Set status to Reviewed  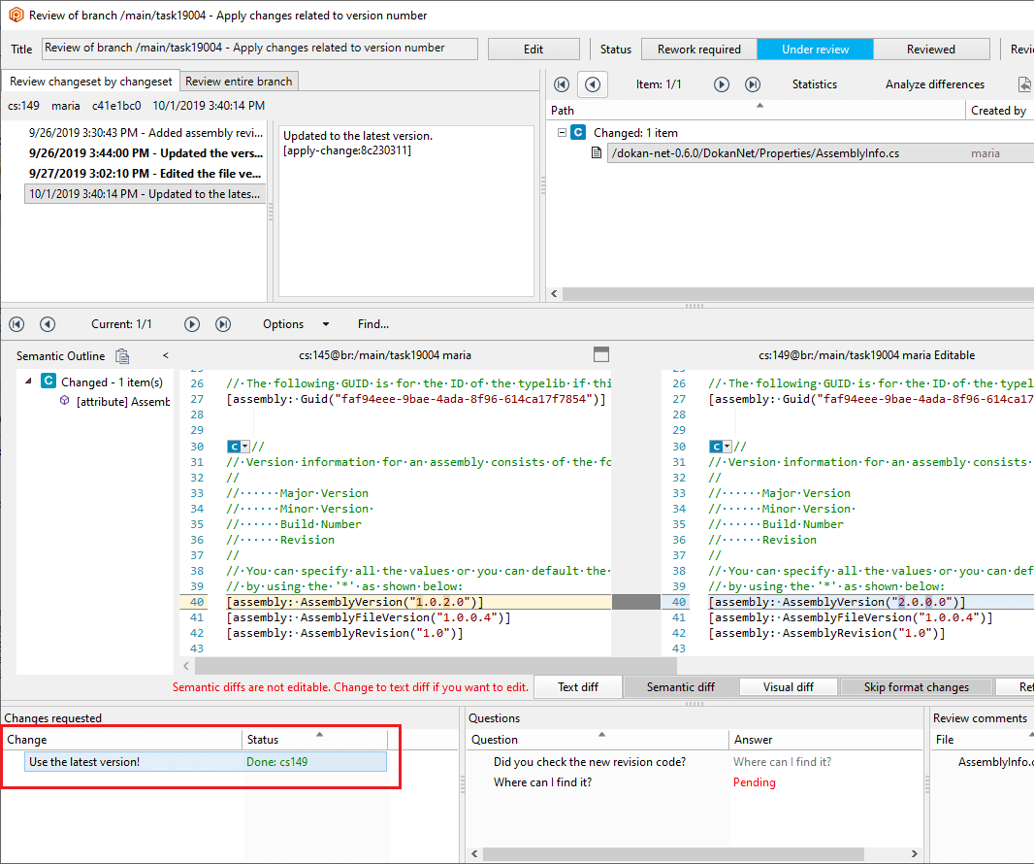point(931,48)
